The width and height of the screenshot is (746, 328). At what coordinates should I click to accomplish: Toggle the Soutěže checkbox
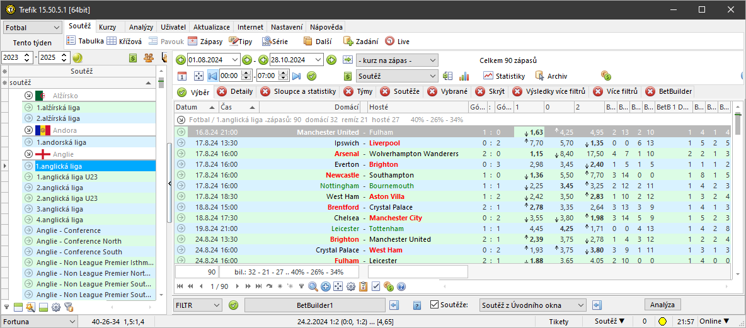coord(434,305)
